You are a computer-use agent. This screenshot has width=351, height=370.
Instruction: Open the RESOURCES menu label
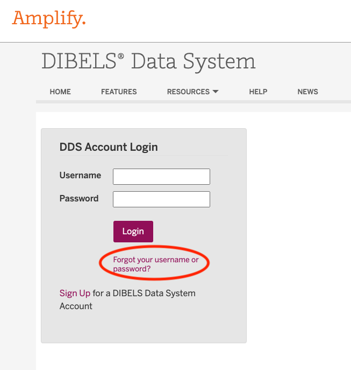(x=188, y=92)
